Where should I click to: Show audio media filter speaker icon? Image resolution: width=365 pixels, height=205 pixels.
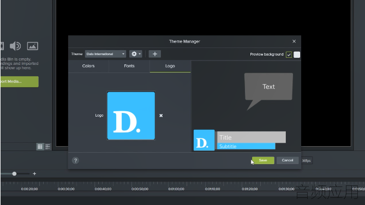coord(15,46)
